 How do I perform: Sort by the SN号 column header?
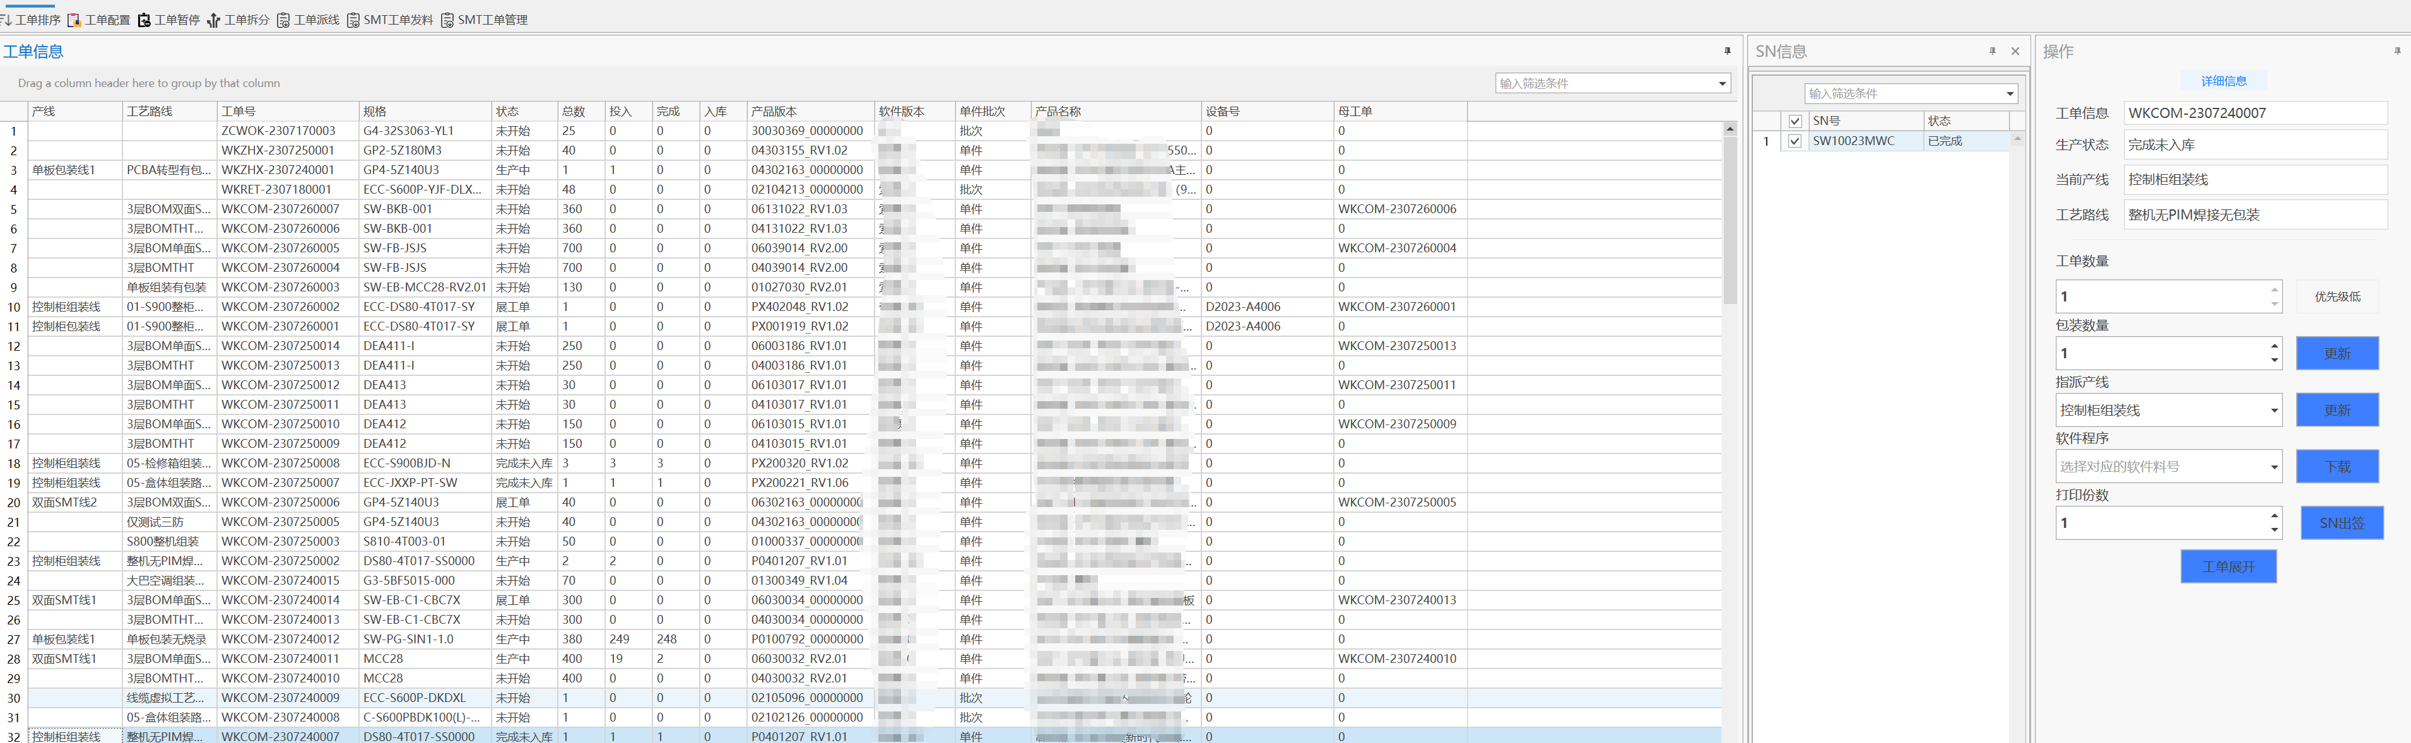tap(1866, 122)
